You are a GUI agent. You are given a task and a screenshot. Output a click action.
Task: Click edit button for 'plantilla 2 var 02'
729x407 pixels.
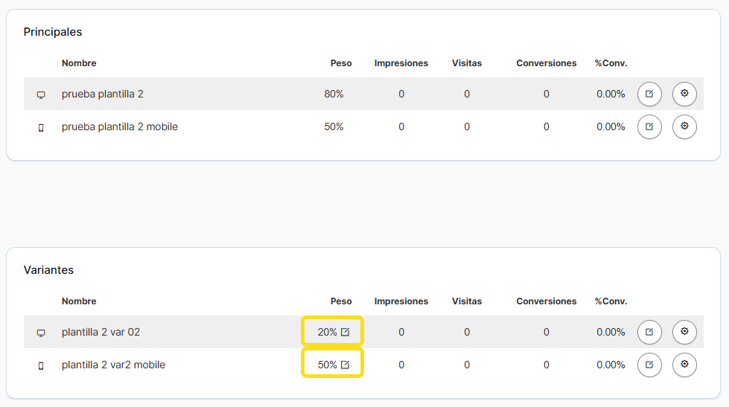(x=649, y=333)
